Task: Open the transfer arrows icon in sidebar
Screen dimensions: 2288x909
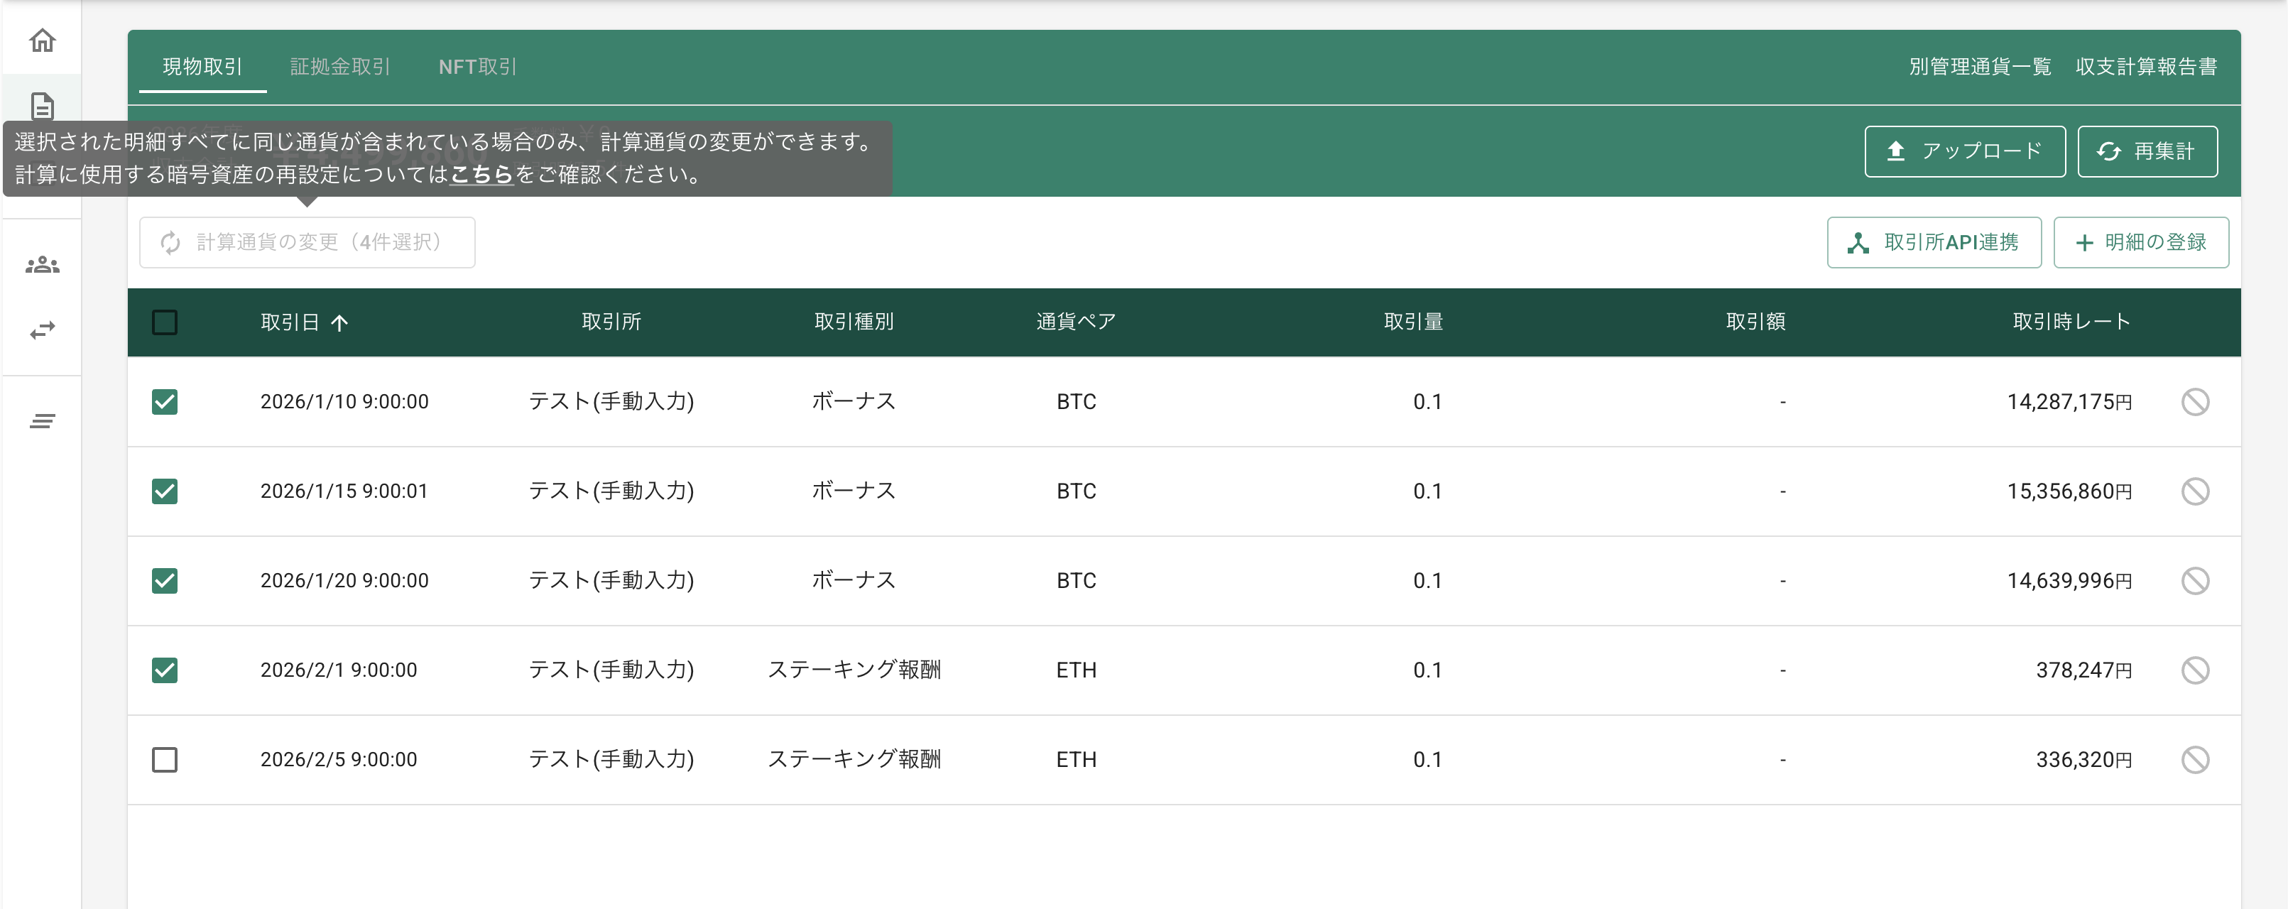Action: (x=43, y=330)
